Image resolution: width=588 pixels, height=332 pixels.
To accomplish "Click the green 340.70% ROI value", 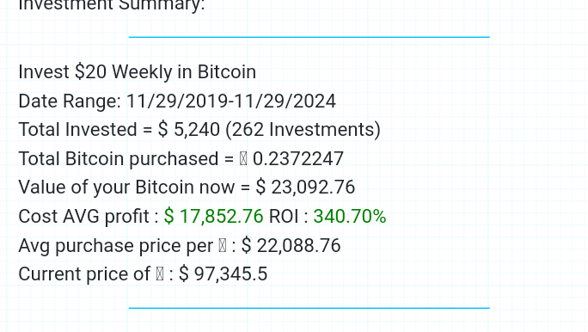I will point(350,217).
